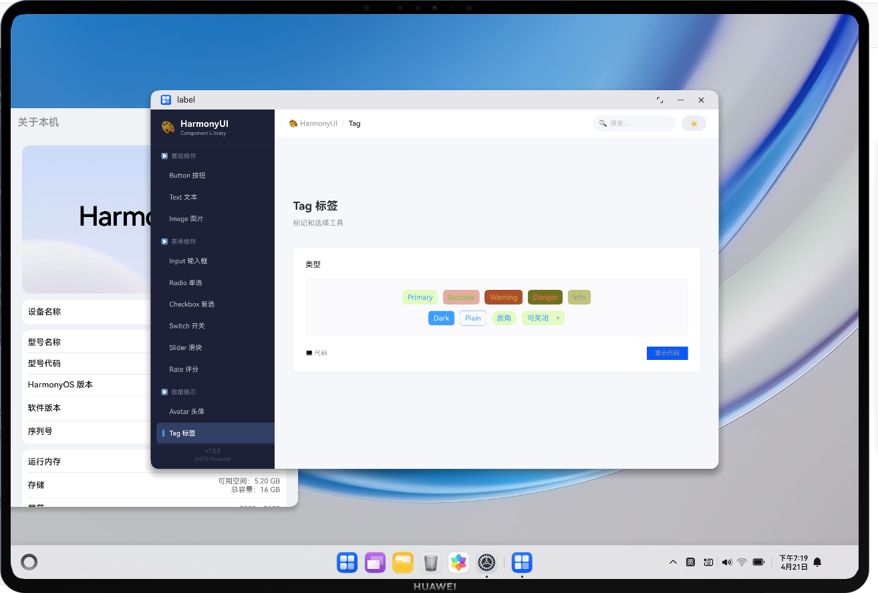Click the Plain outlined tag
The image size is (878, 593).
click(x=473, y=318)
